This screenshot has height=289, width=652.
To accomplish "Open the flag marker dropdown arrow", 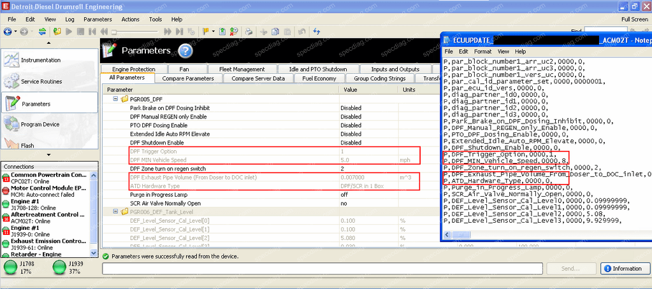I will pos(214,31).
